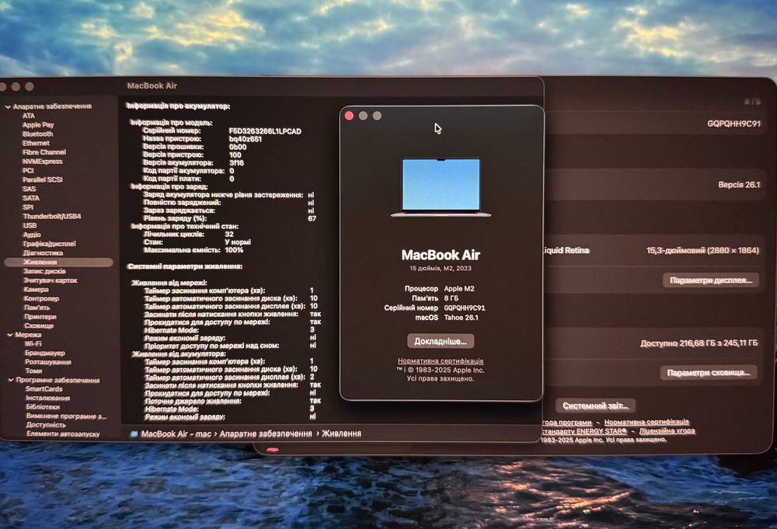Viewport: 777px width, 529px height.
Task: Select Ethernet in the sidebar
Action: pos(37,143)
